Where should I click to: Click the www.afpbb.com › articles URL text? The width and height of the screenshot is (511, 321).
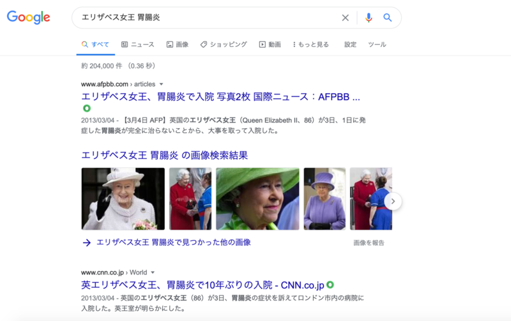(x=118, y=84)
